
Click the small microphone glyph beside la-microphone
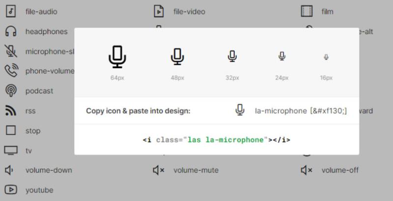pos(240,110)
